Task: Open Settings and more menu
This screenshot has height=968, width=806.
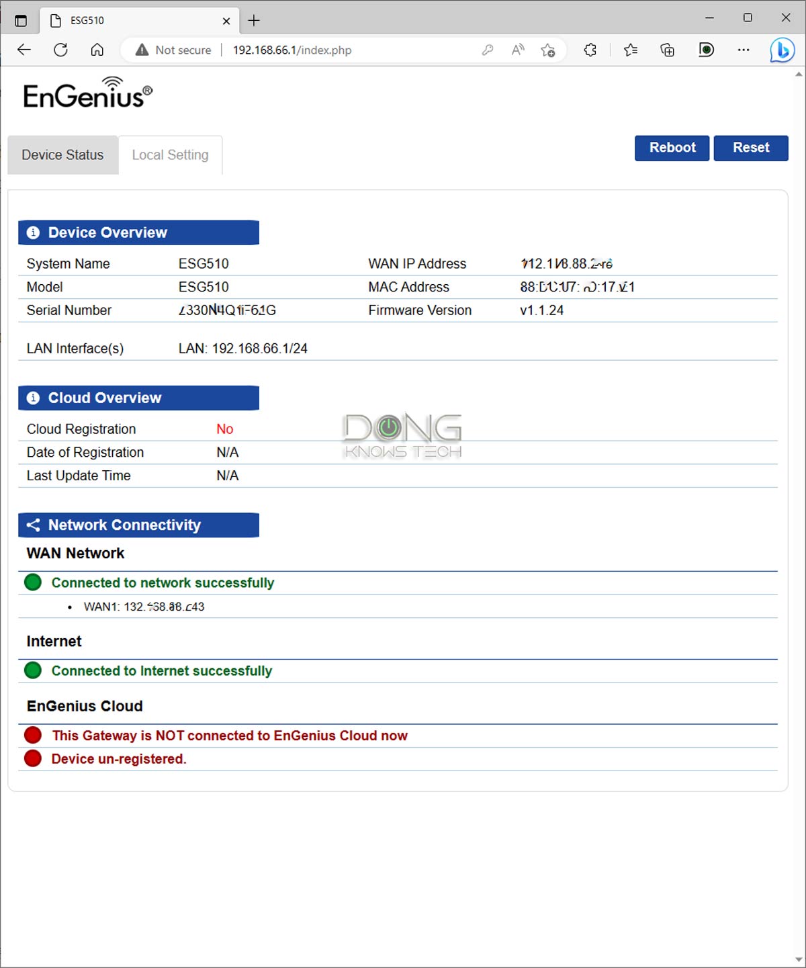Action: pos(744,50)
